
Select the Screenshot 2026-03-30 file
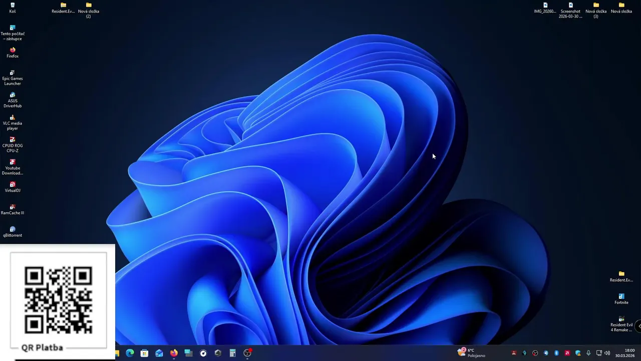click(570, 10)
